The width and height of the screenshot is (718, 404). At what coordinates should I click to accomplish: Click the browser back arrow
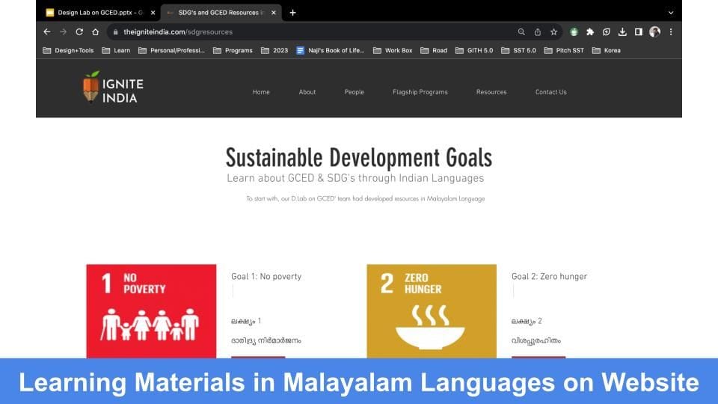point(47,32)
